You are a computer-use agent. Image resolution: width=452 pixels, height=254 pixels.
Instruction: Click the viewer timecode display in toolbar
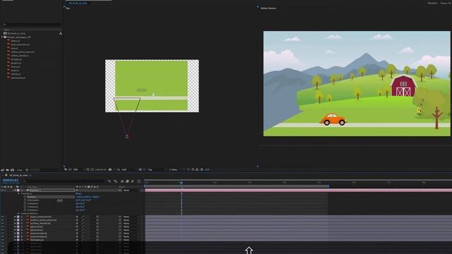(101, 169)
